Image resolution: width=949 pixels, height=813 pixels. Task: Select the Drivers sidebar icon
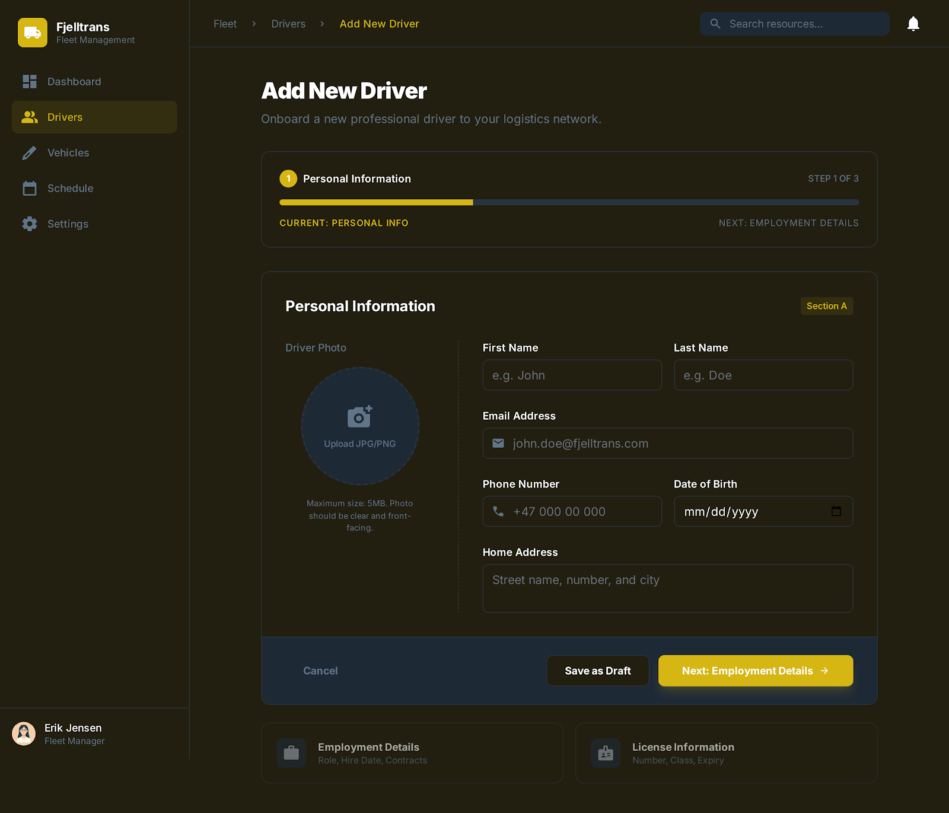[30, 117]
